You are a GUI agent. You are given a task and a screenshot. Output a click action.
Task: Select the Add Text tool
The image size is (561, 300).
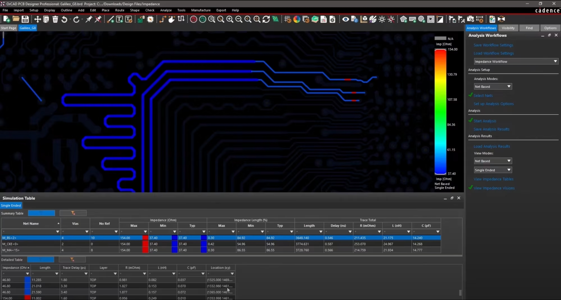click(x=119, y=19)
